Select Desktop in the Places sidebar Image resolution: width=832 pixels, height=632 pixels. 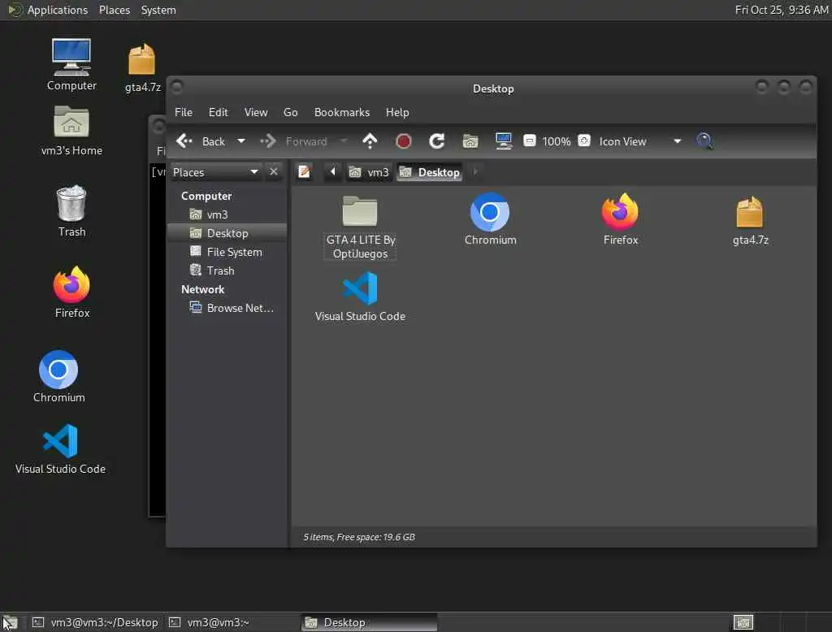(227, 233)
